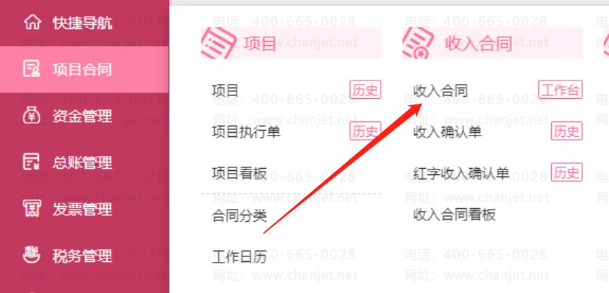Click the 项目合同 contract sidebar icon
The width and height of the screenshot is (609, 293).
tap(32, 69)
